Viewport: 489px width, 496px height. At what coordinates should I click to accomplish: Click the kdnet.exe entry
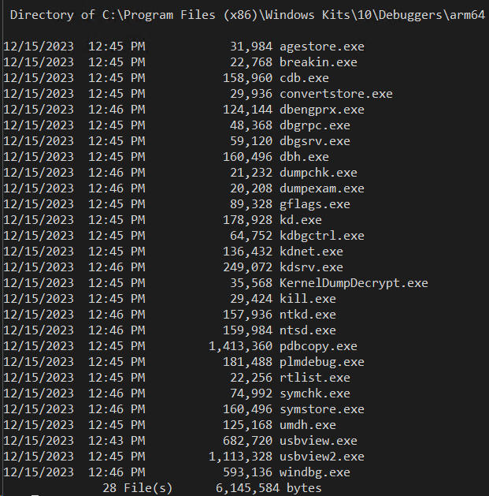pyautogui.click(x=311, y=252)
